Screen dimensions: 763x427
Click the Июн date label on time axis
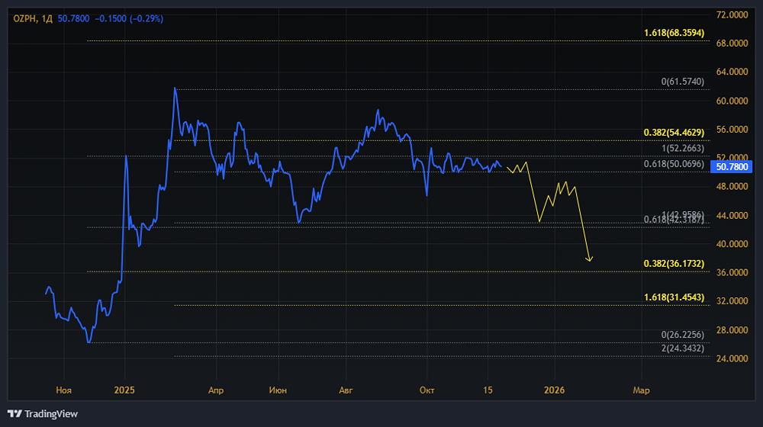(278, 390)
